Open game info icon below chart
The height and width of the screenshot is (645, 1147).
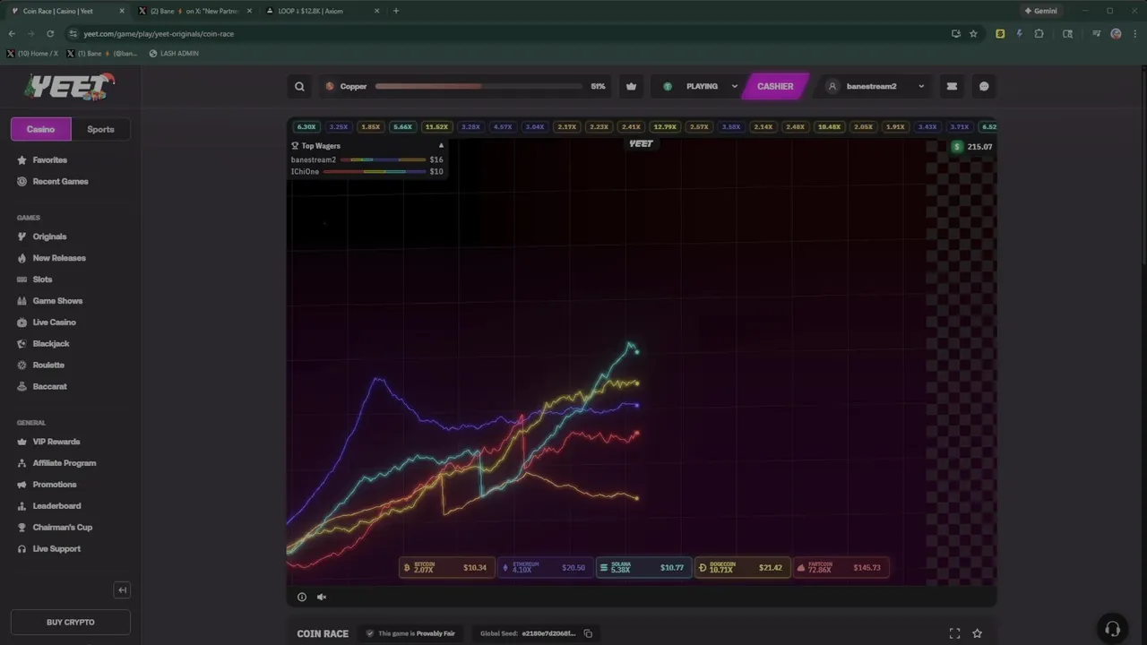pos(302,597)
